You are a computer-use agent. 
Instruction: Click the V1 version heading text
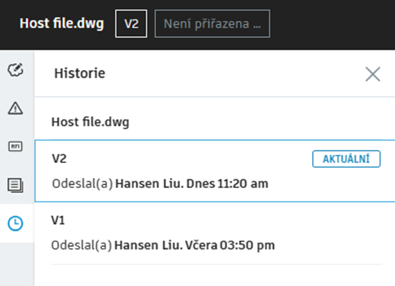[59, 220]
